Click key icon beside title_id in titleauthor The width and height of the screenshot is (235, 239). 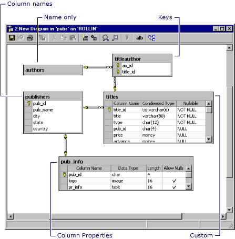tap(118, 72)
